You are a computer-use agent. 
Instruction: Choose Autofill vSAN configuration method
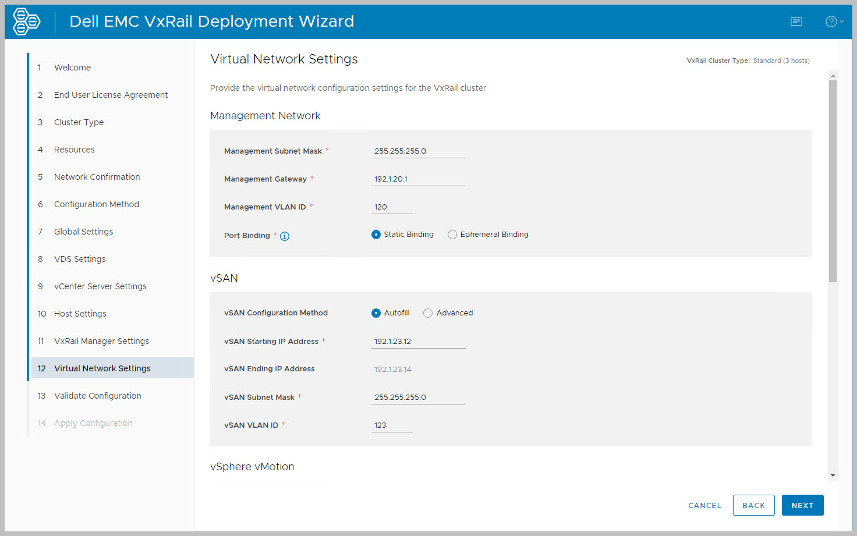[x=376, y=313]
